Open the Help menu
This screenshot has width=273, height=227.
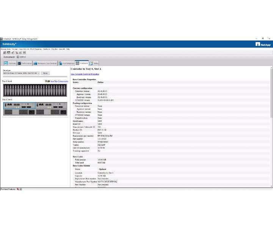click(68, 49)
